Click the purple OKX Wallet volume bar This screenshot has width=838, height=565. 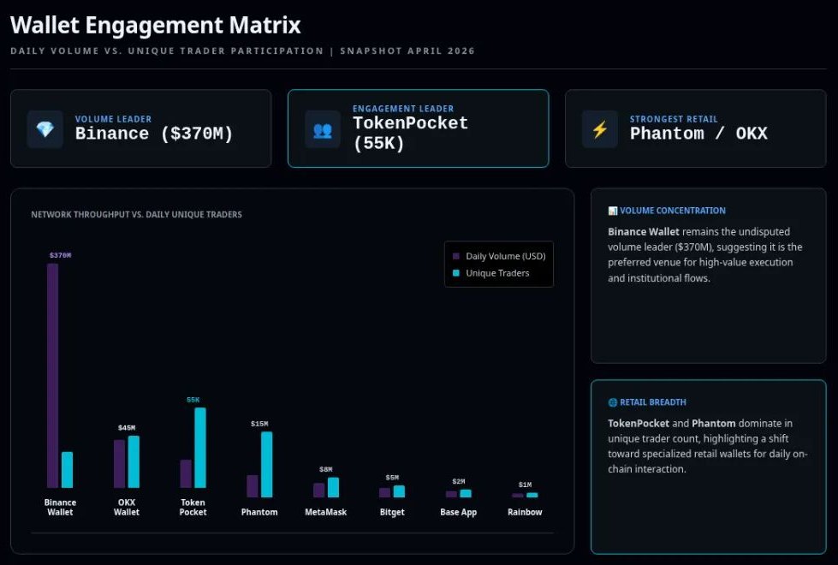click(119, 463)
